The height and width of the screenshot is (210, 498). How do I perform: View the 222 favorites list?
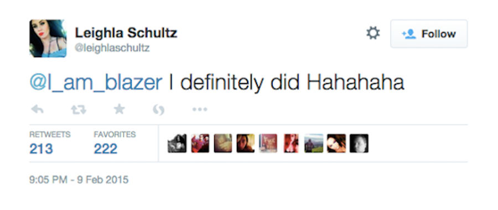coord(115,143)
